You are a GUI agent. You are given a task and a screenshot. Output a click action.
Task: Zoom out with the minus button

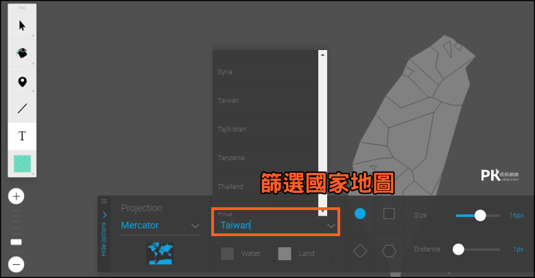coord(16,264)
